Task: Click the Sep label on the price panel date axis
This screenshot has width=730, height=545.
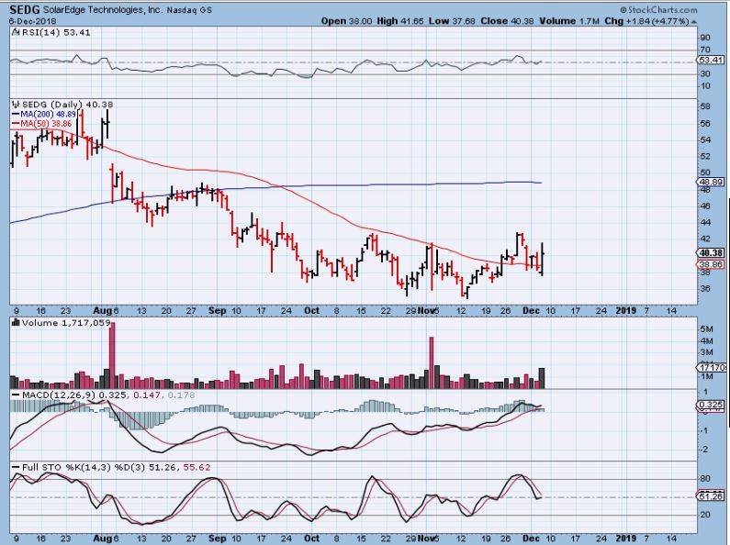Action: [217, 310]
